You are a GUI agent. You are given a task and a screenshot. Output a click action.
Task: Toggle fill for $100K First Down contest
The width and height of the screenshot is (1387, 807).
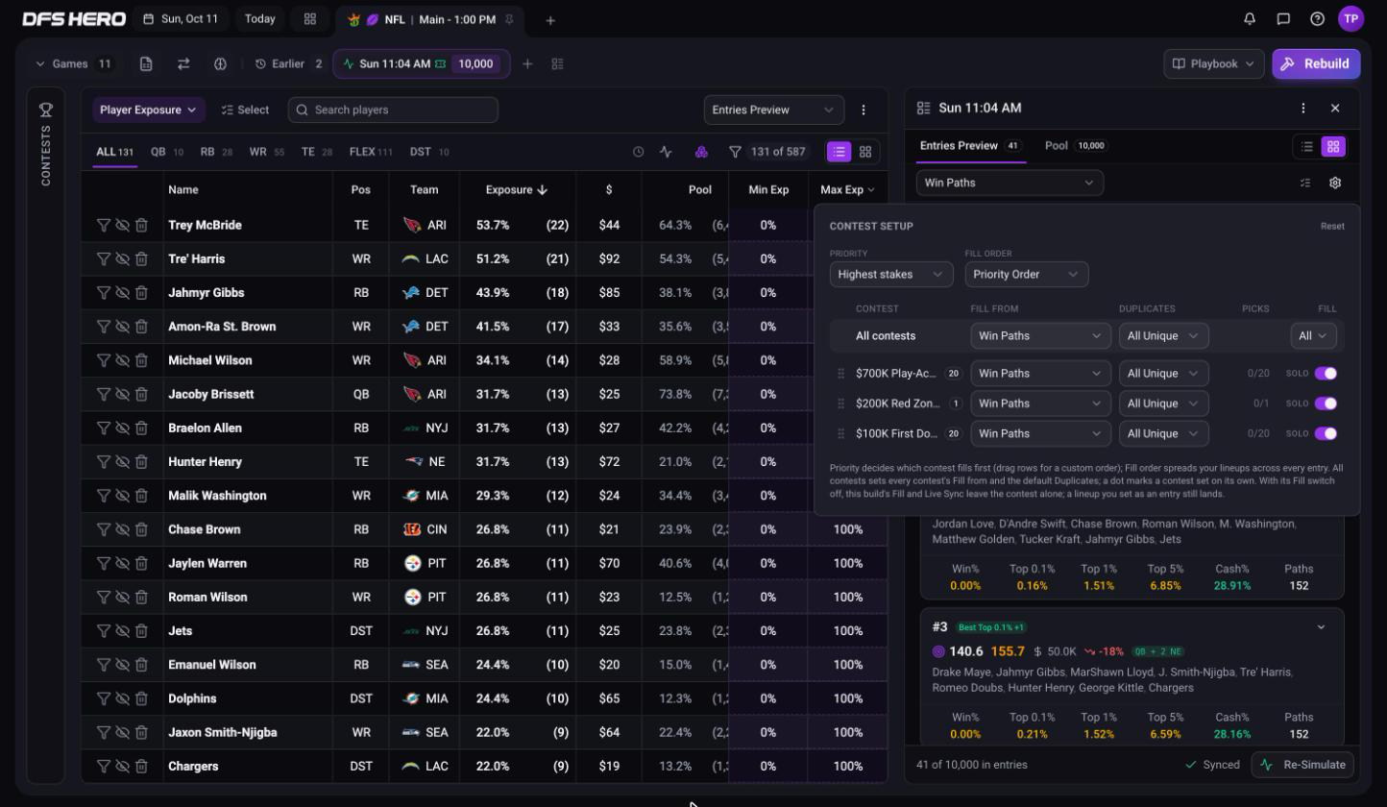[1326, 433]
